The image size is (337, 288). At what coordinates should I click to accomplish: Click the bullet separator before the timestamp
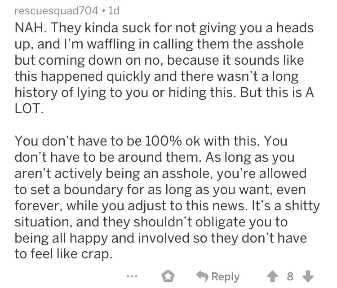(x=104, y=11)
